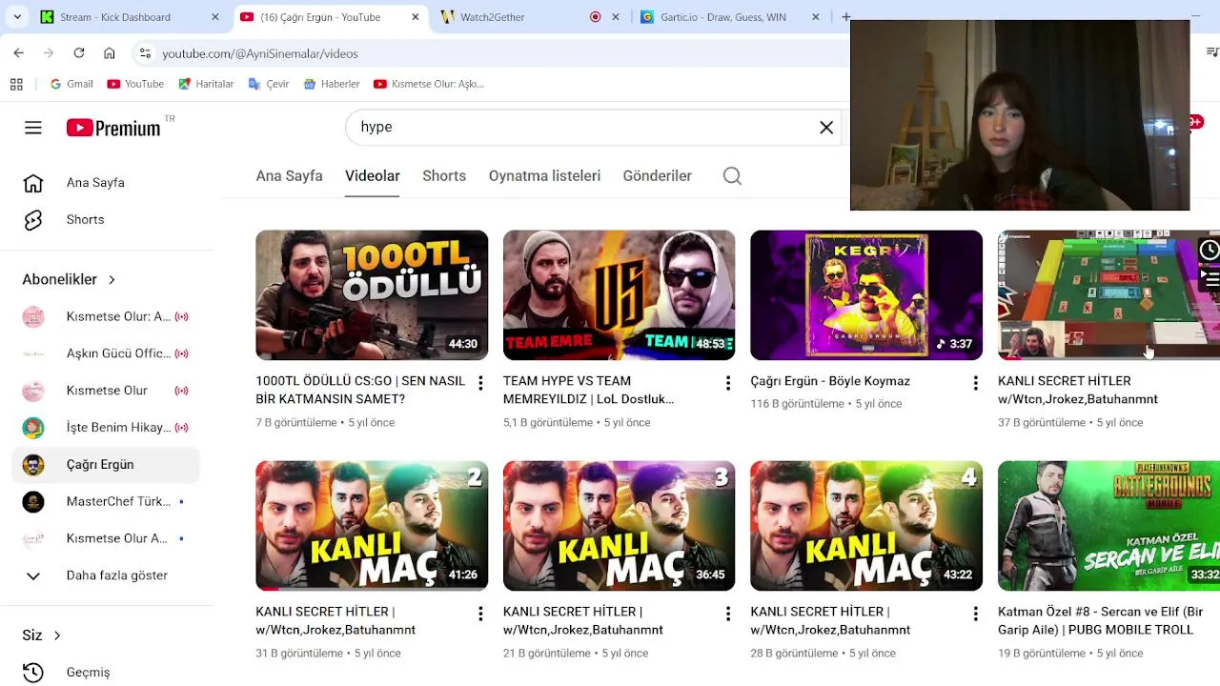The width and height of the screenshot is (1220, 686).
Task: Close the Gartic.io browser tab
Action: pyautogui.click(x=815, y=17)
